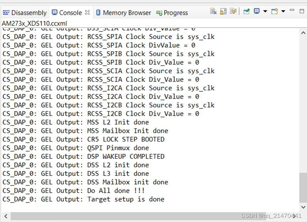Pin the Console view
This screenshot has width=307, height=222.
(246, 11)
